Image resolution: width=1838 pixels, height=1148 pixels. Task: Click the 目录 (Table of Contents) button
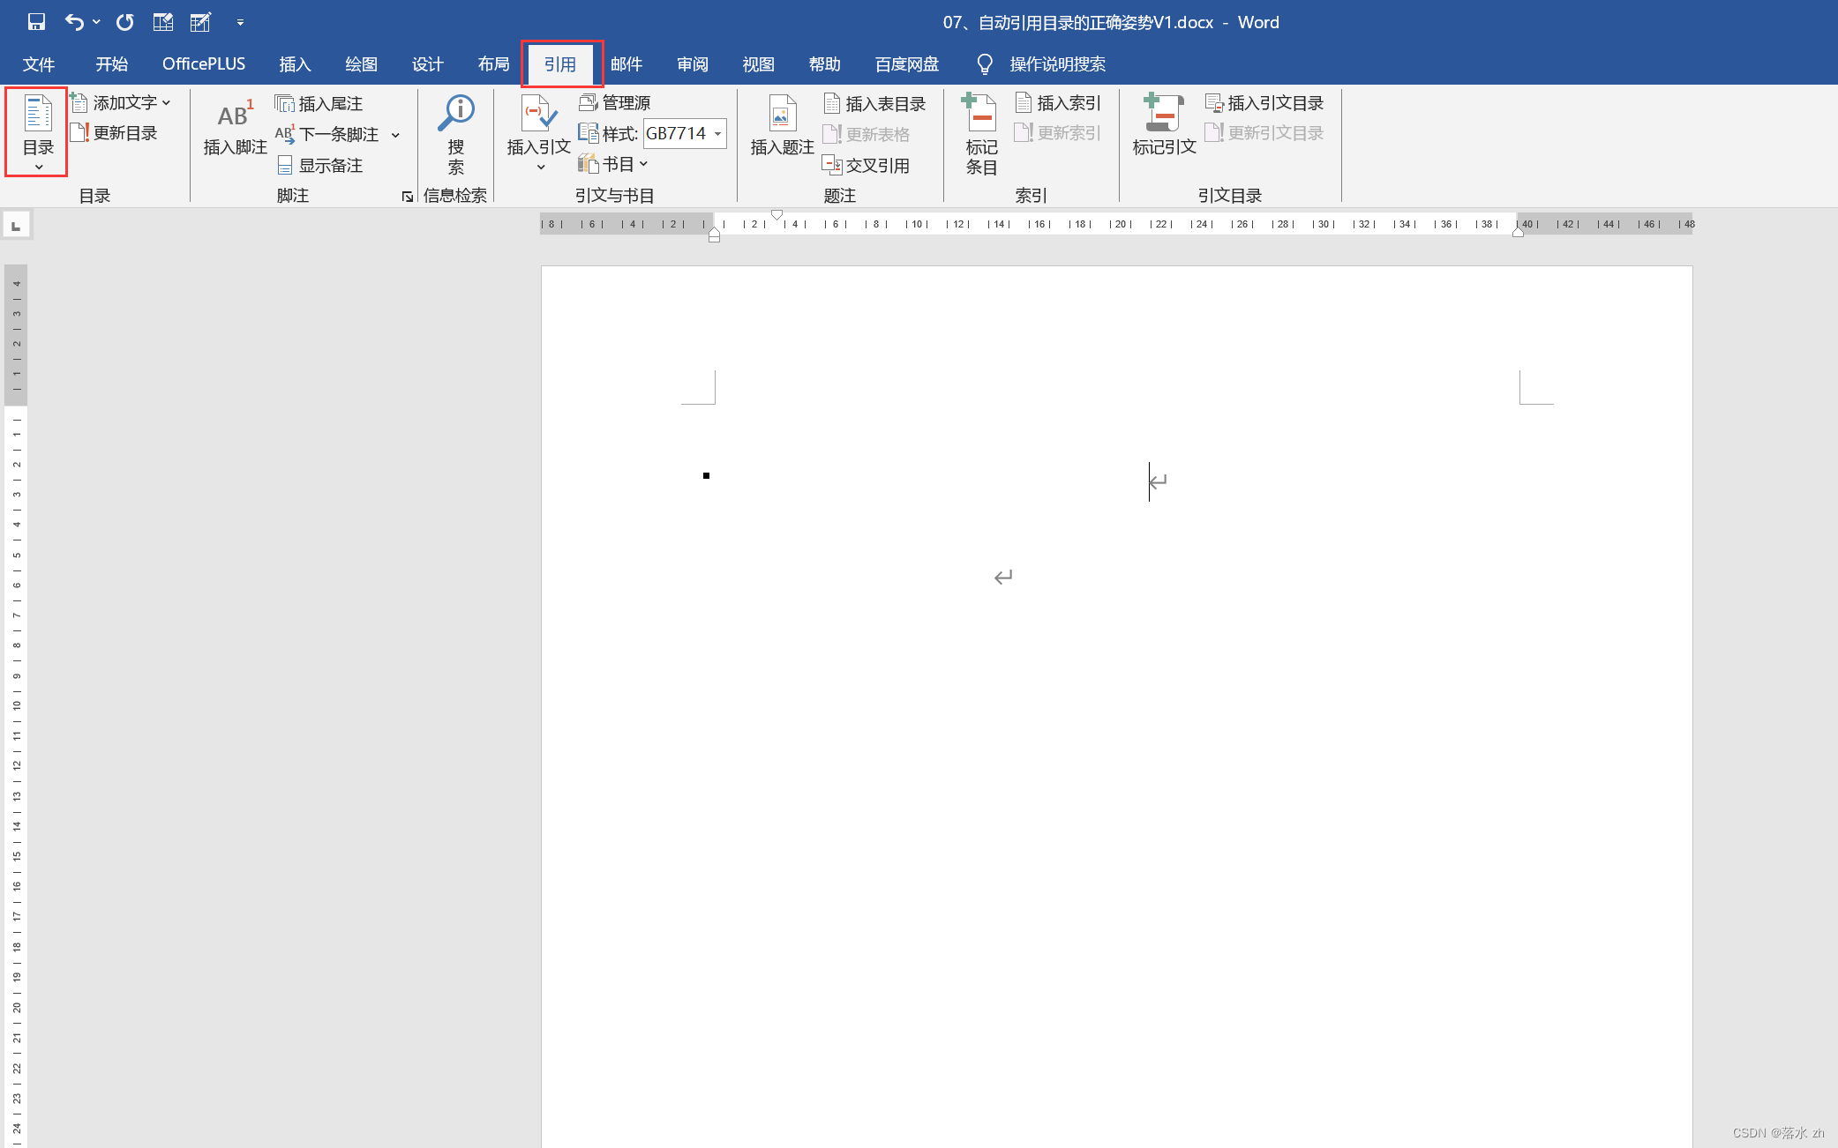click(38, 132)
